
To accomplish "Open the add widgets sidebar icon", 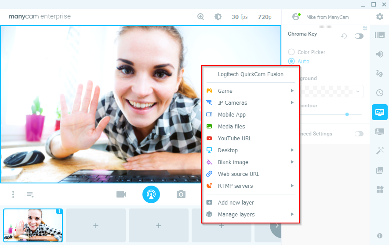I will click(x=380, y=190).
